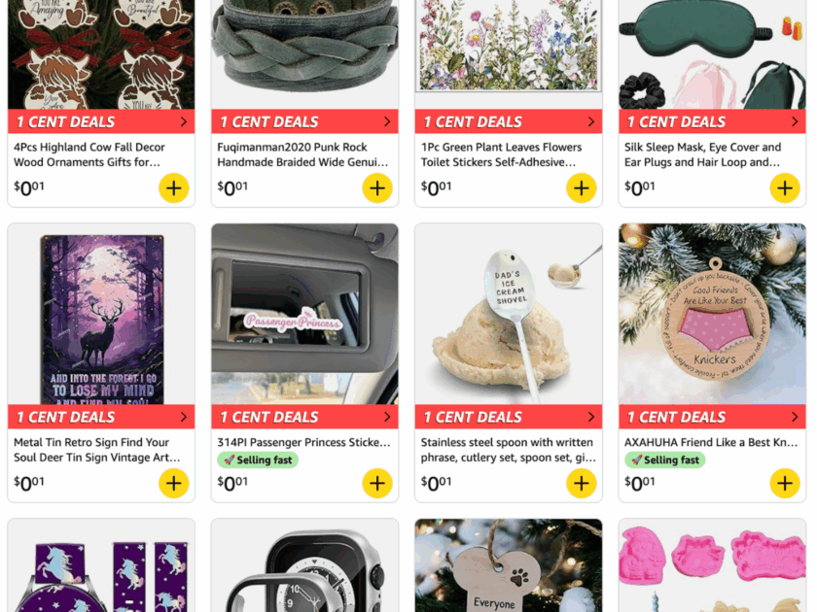Screen dimensions: 817x612
Task: View Dad's Ice Cream Shovel spoon image
Action: coord(509,315)
